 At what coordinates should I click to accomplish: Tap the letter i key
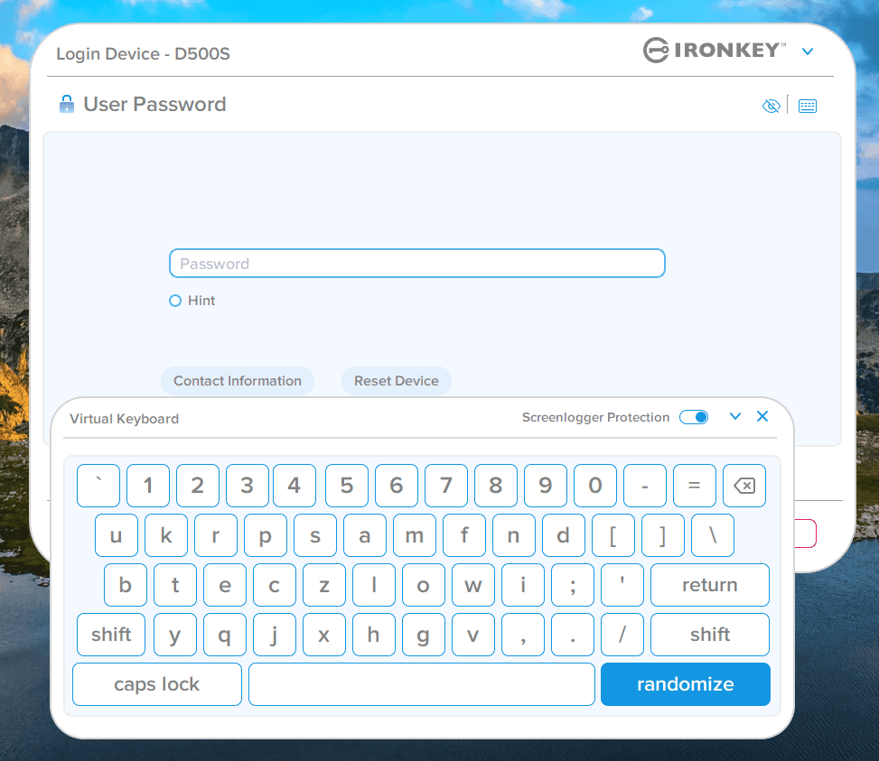[523, 585]
